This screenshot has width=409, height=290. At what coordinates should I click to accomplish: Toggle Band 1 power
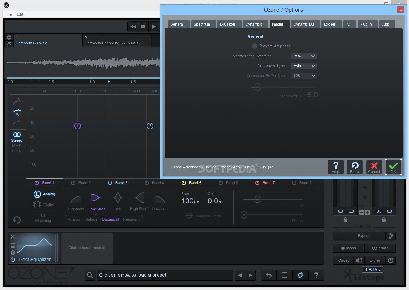coord(37,183)
